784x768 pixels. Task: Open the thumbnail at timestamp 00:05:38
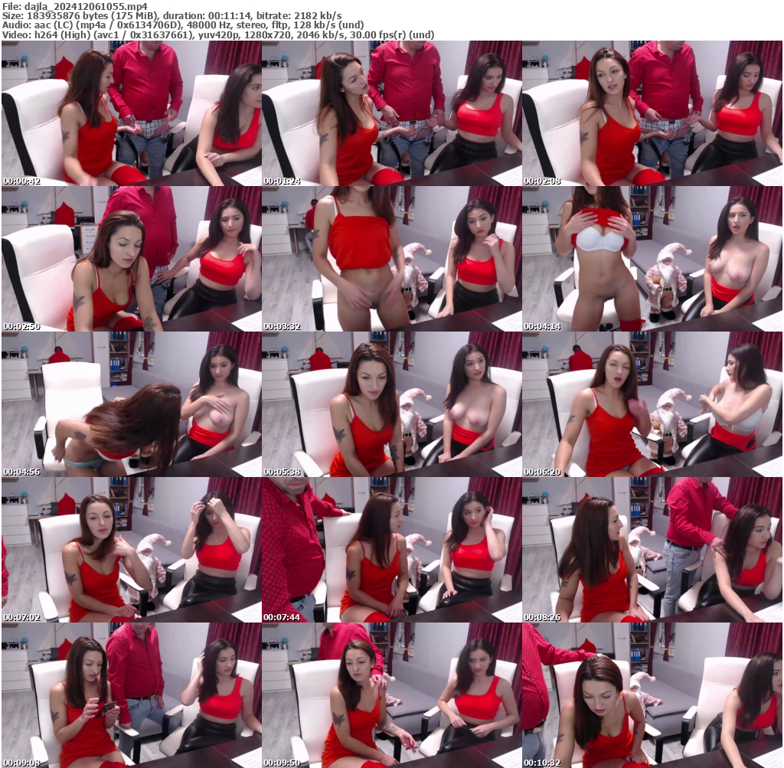point(391,405)
